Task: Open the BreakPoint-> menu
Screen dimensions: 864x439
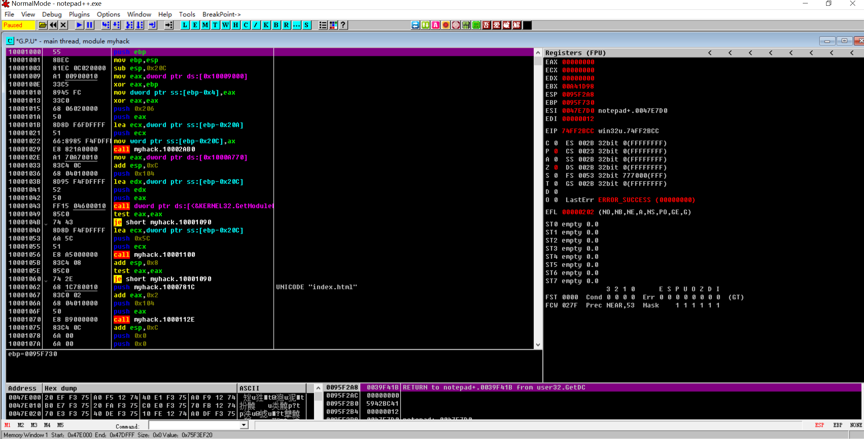Action: click(x=221, y=14)
